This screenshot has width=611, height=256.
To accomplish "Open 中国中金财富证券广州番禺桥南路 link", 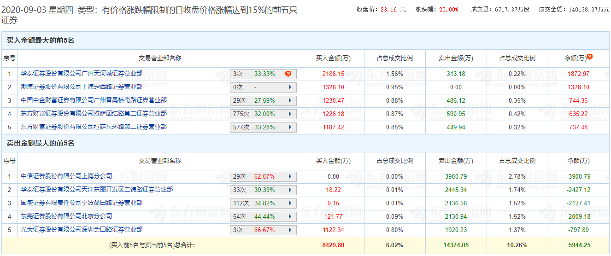I will pos(94,100).
